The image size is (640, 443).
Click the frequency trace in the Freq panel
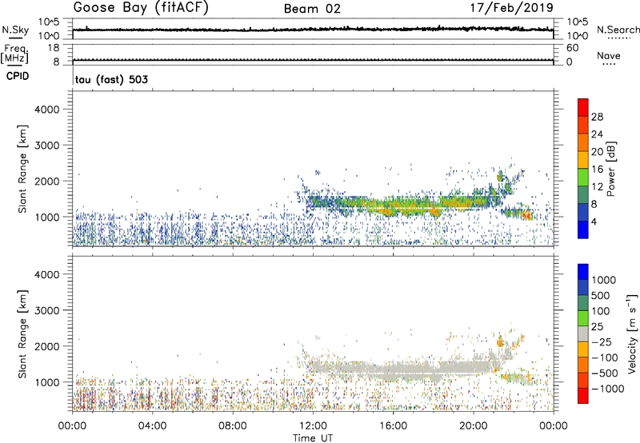point(313,60)
